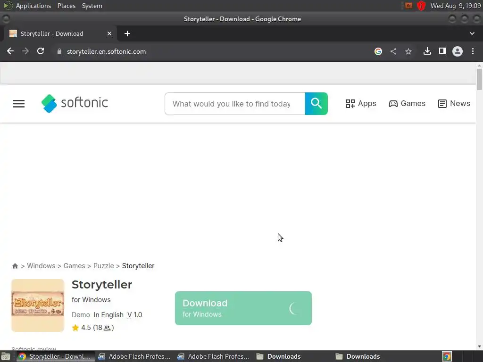Open Softonic hamburger menu

click(x=19, y=104)
